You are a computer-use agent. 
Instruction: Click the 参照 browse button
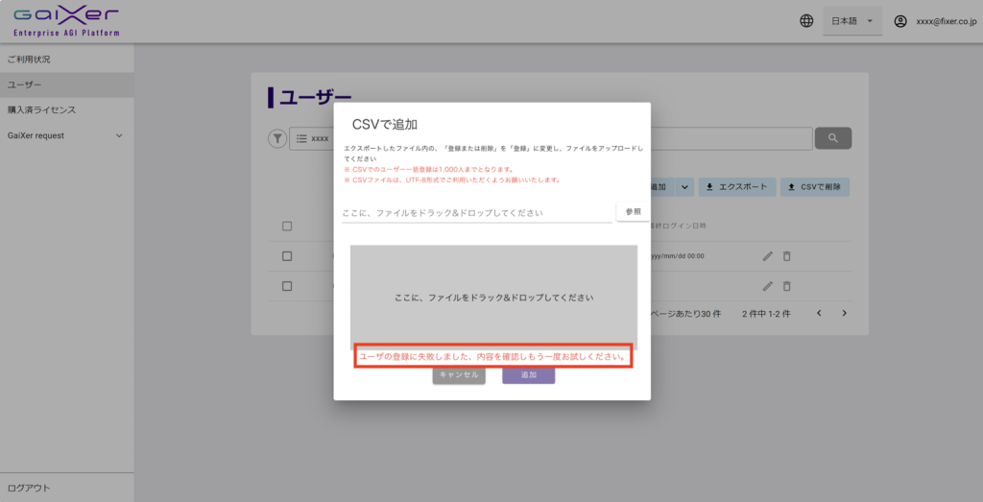pos(633,211)
